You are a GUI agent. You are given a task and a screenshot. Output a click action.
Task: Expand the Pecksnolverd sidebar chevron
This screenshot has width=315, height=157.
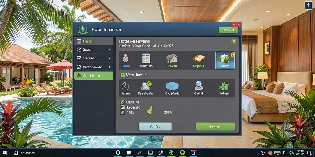point(110,67)
